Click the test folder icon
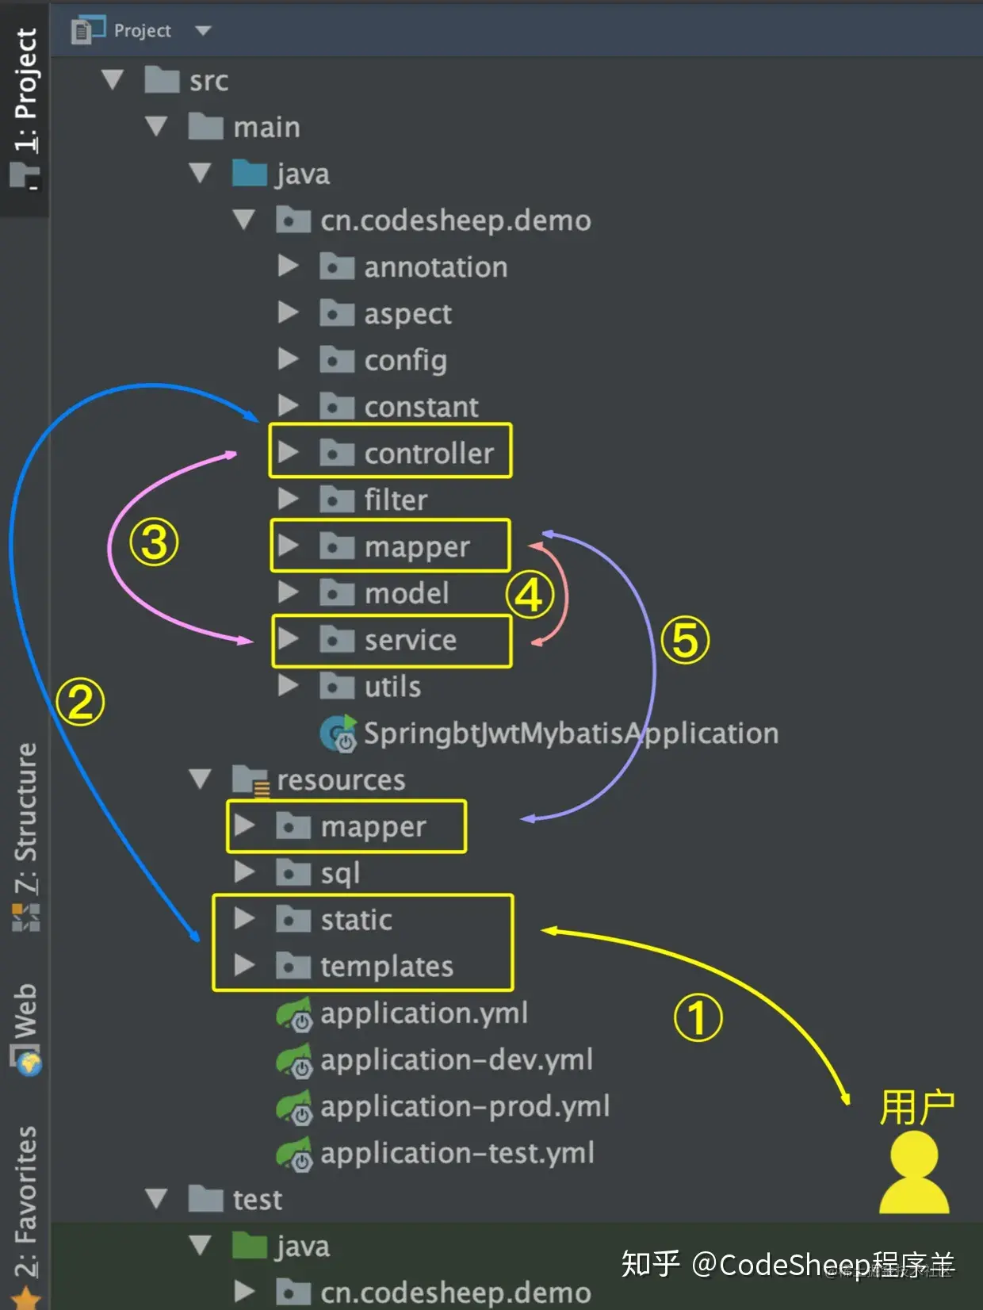Viewport: 983px width, 1310px height. tap(206, 1198)
